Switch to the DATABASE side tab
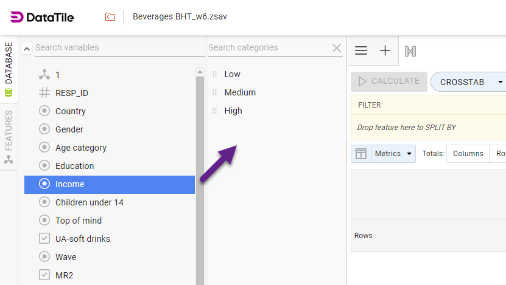This screenshot has height=285, width=506. click(9, 67)
